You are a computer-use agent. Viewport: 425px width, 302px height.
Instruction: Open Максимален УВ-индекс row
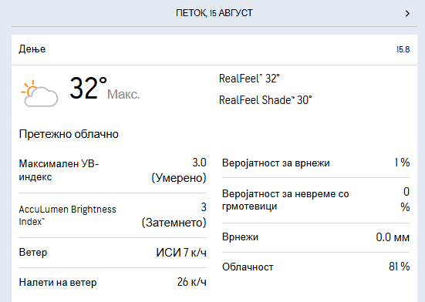point(113,170)
